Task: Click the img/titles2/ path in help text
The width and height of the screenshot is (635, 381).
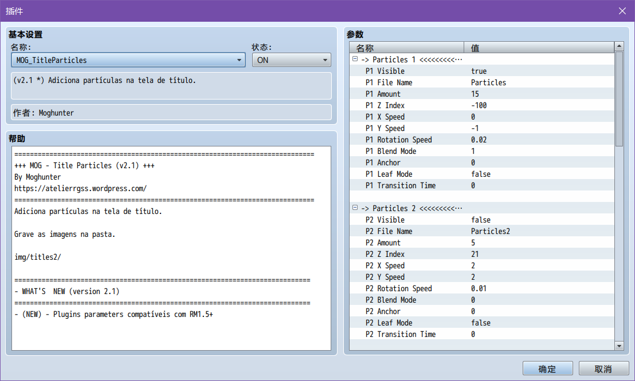Action: (x=38, y=257)
